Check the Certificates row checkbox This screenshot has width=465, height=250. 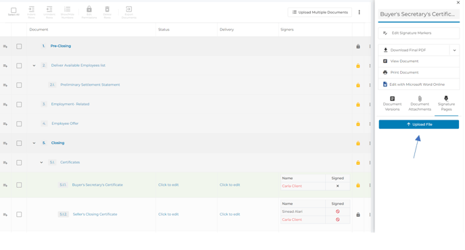pyautogui.click(x=19, y=163)
